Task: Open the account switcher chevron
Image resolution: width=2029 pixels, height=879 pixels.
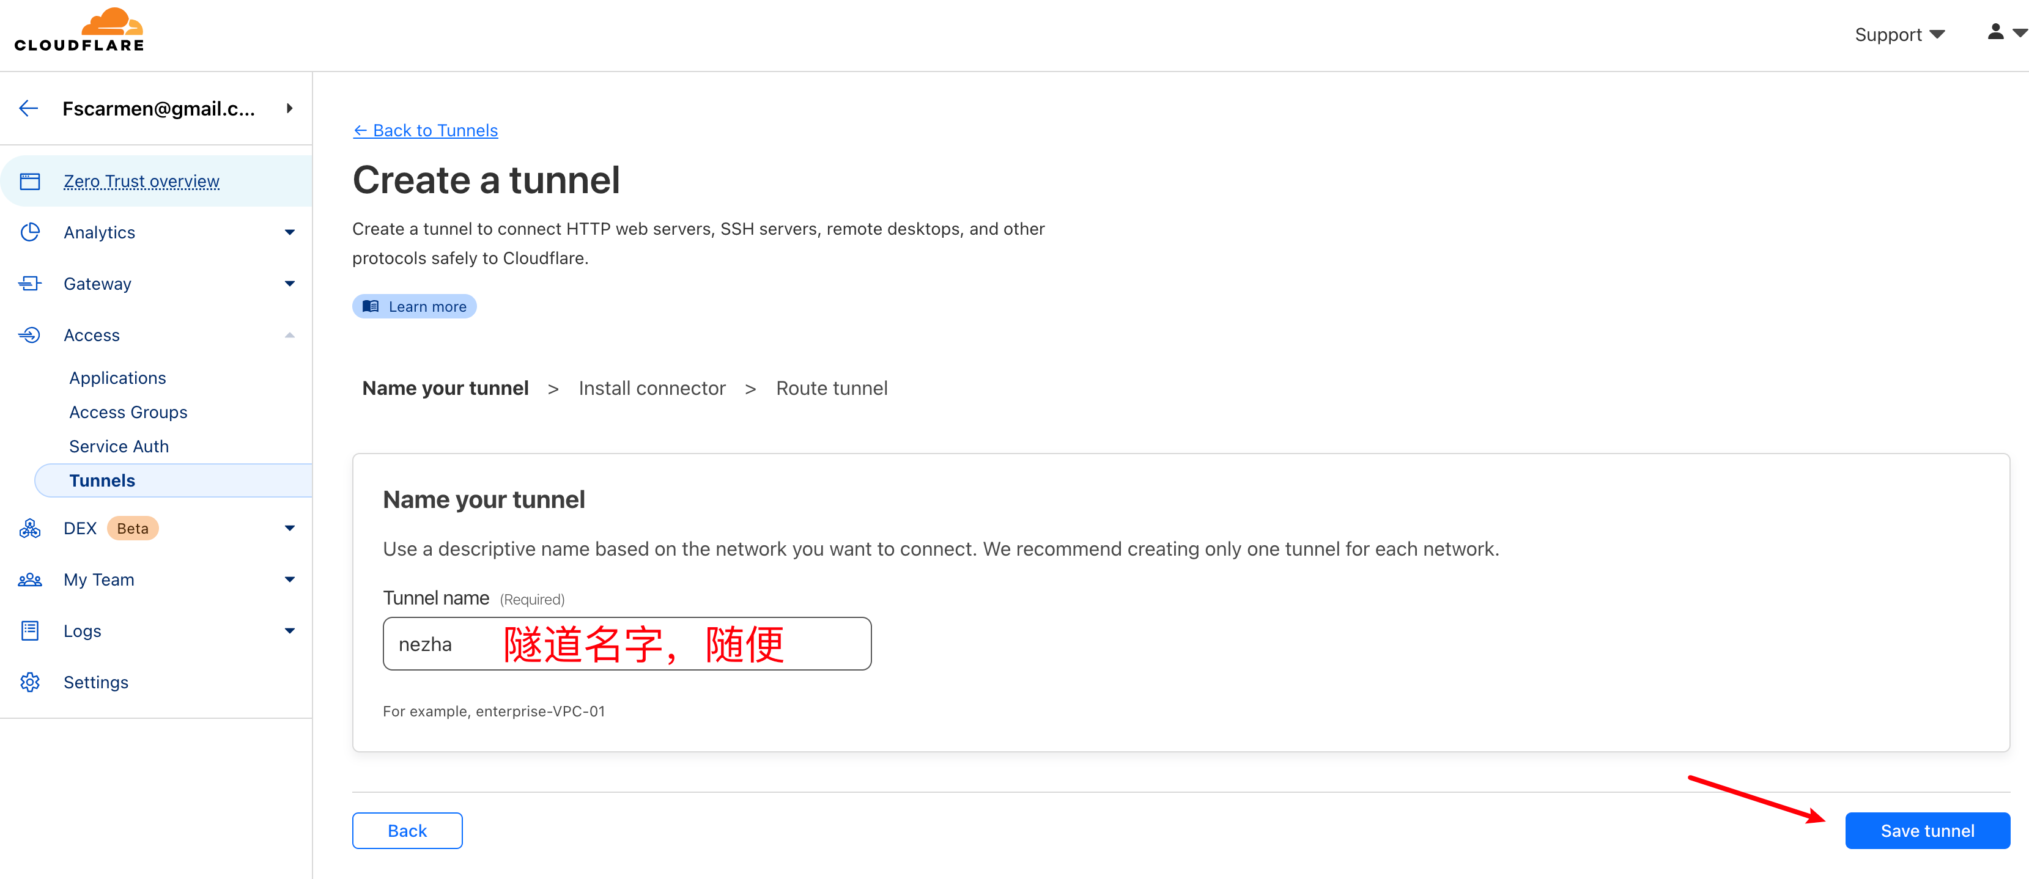Action: pyautogui.click(x=290, y=109)
